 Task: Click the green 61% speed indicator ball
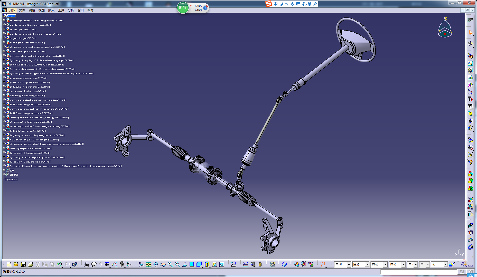[x=183, y=8]
